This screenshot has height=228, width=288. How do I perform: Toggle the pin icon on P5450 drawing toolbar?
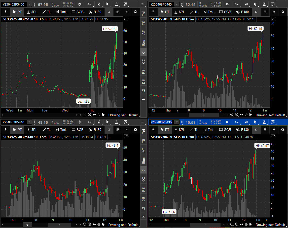click(5, 12)
